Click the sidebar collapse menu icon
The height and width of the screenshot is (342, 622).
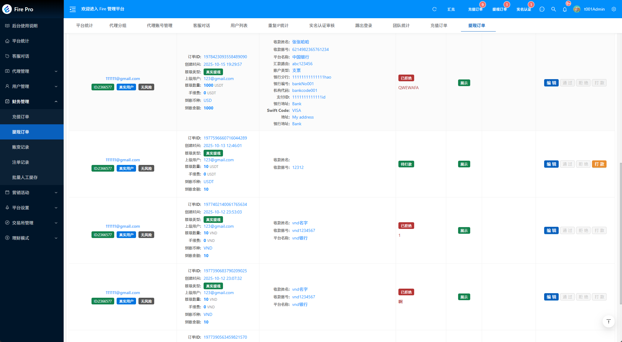(73, 9)
